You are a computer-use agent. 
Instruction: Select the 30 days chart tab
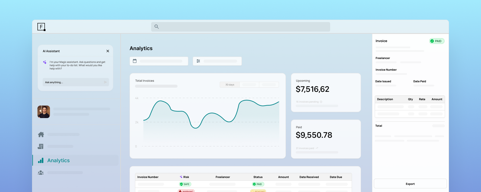pos(230,85)
